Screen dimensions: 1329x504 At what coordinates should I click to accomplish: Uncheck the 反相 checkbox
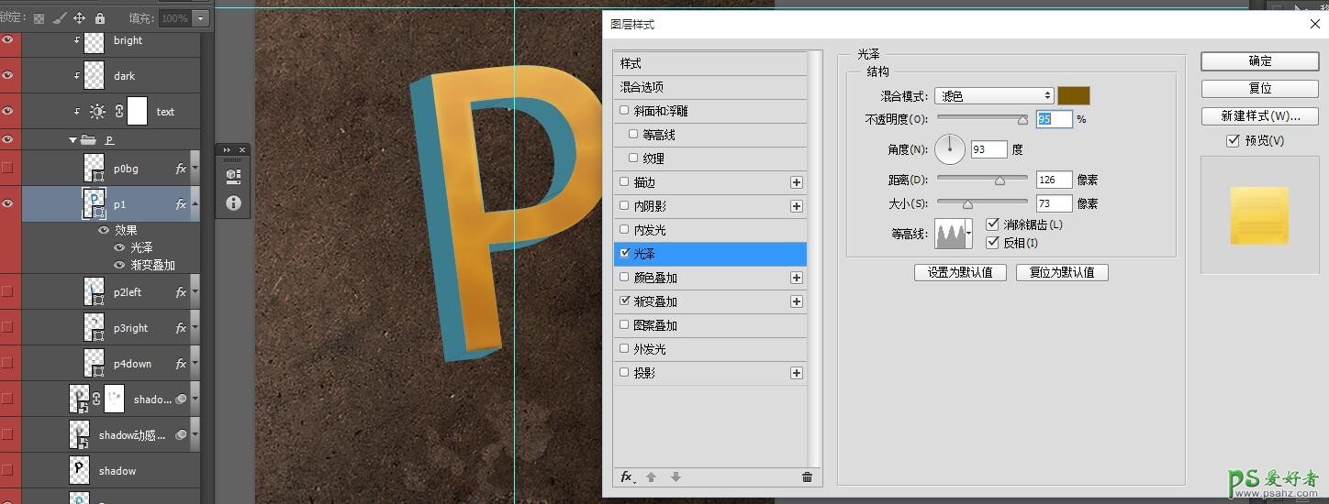click(992, 243)
